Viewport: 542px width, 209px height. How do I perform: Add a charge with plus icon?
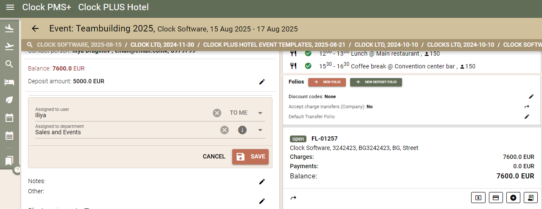click(513, 198)
